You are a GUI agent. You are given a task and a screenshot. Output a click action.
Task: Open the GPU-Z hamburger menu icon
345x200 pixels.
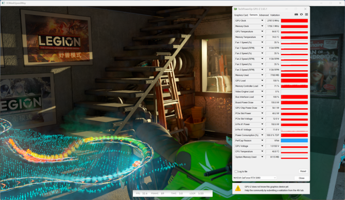pyautogui.click(x=306, y=14)
